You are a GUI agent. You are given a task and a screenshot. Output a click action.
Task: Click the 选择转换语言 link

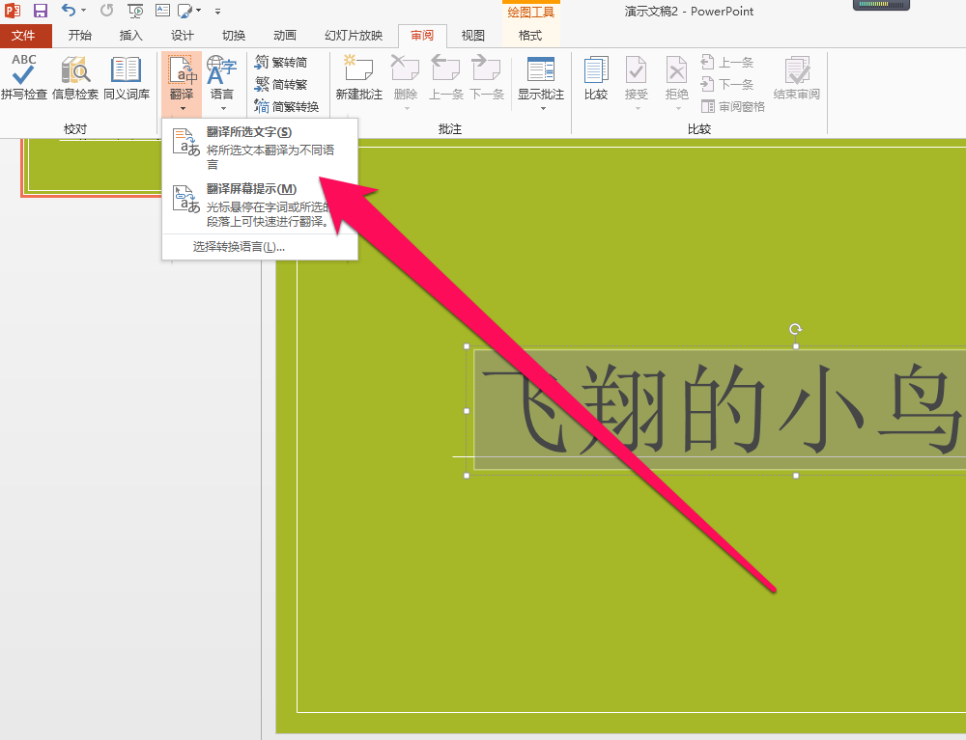click(x=235, y=246)
